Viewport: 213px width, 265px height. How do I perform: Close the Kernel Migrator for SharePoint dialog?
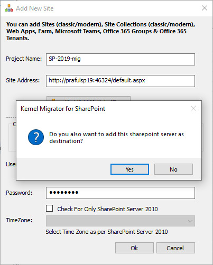(x=193, y=108)
